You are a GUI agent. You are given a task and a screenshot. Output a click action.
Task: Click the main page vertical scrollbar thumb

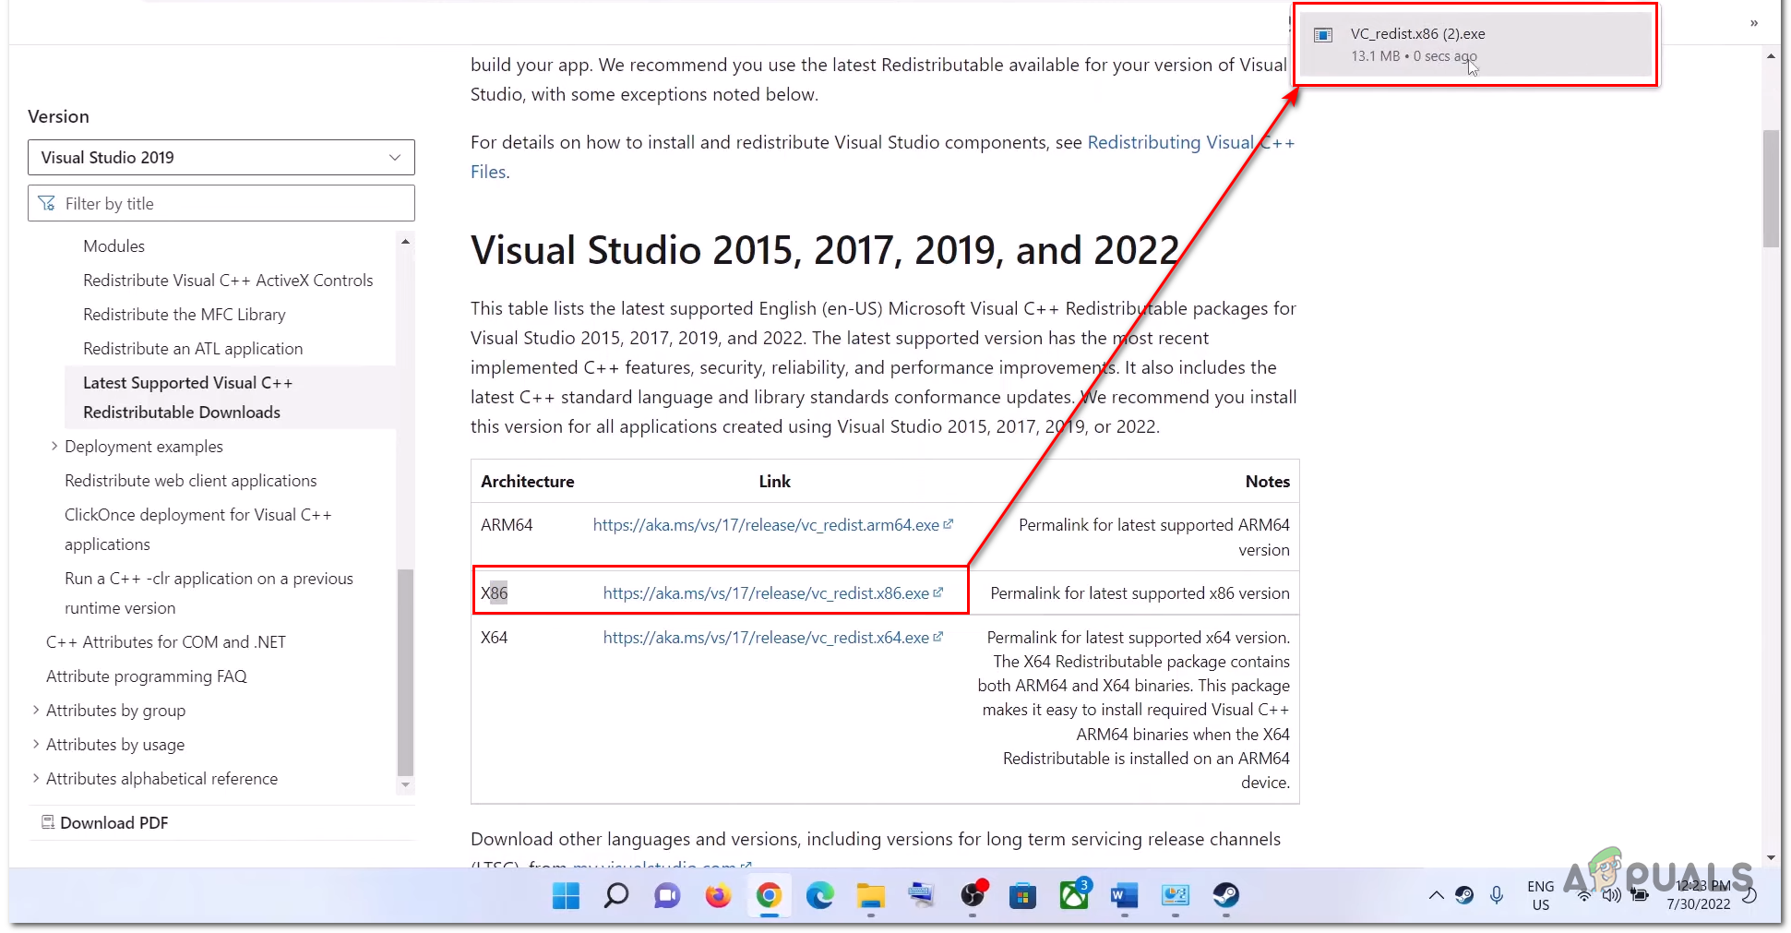click(1771, 189)
